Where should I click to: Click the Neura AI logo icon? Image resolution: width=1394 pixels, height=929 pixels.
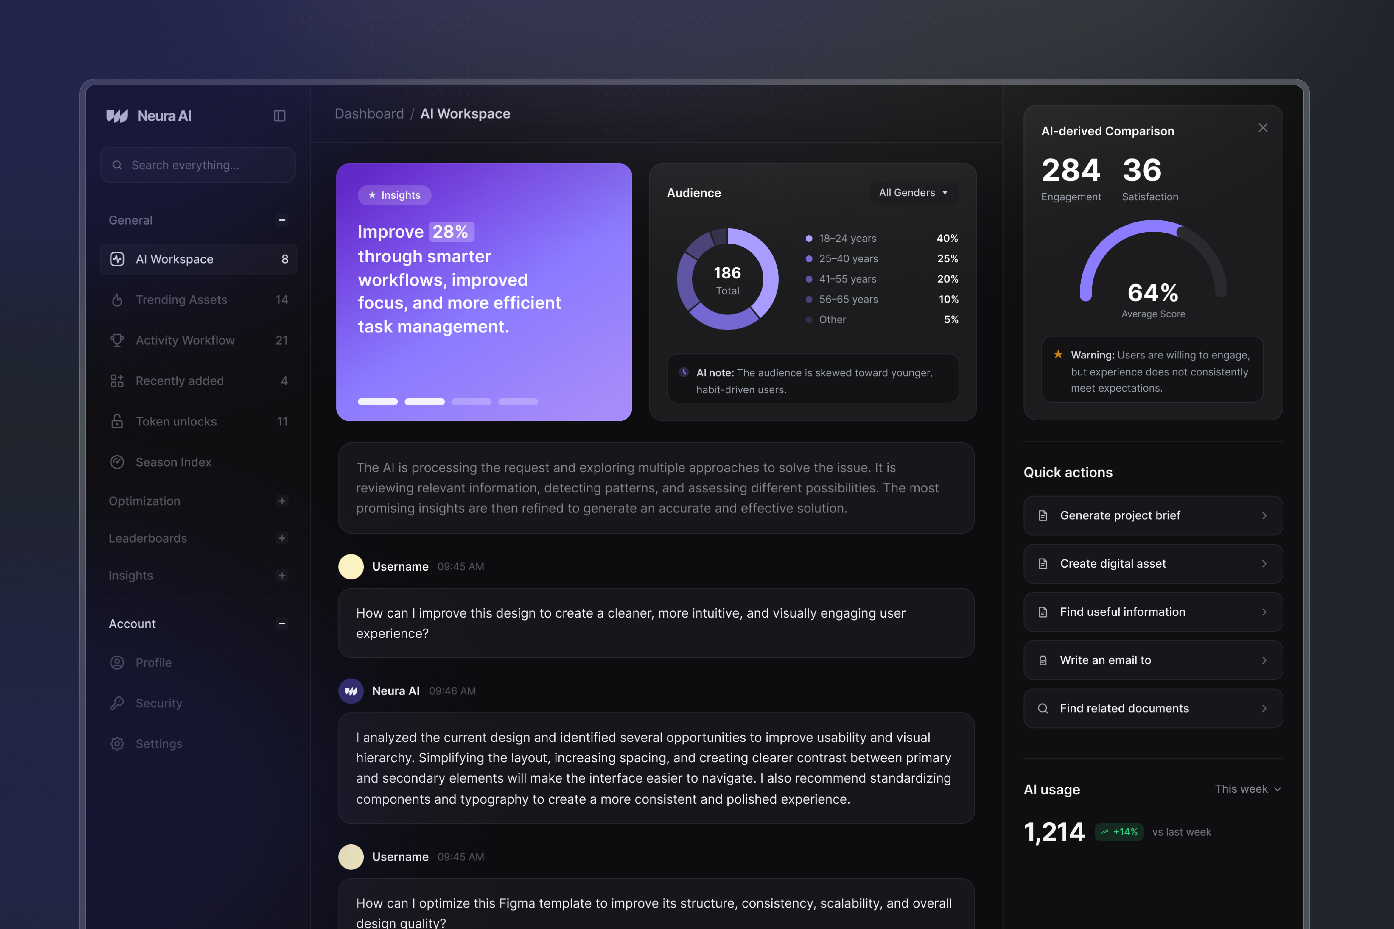click(x=117, y=116)
